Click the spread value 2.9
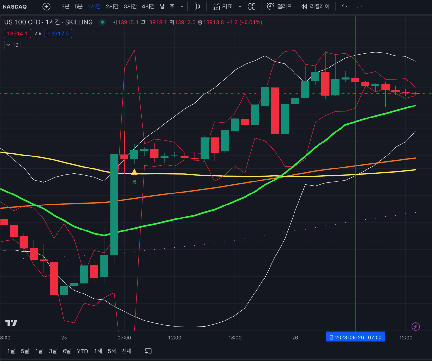 [x=38, y=33]
